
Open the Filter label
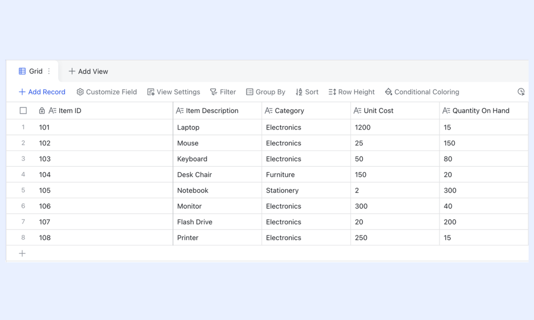tap(228, 92)
